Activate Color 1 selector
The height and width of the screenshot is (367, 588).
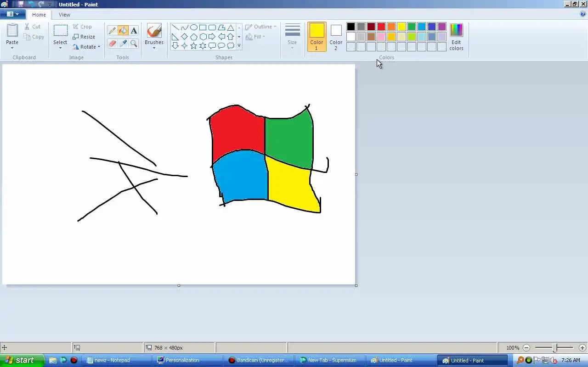pyautogui.click(x=317, y=37)
